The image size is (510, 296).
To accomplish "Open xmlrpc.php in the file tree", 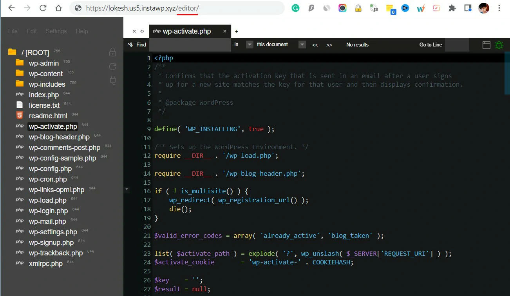I will (x=45, y=263).
